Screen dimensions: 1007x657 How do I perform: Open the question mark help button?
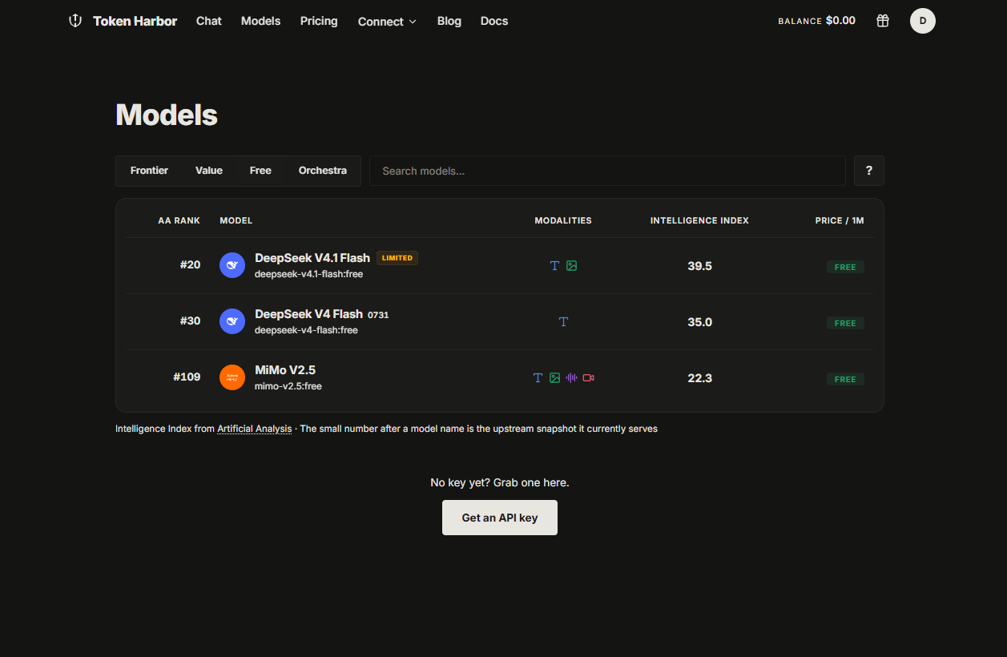click(869, 171)
